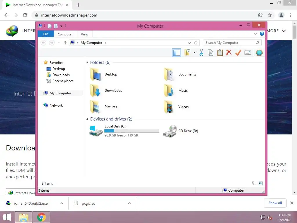Open a new Chrome tab

pyautogui.click(x=78, y=5)
